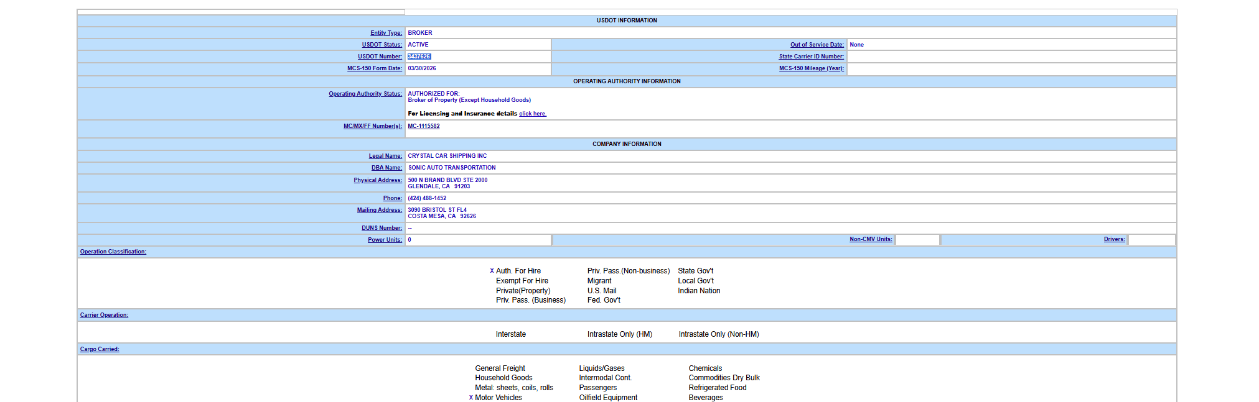Screen dimensions: 1259x402
Task: Open Operation Classification link
Action: 113,252
